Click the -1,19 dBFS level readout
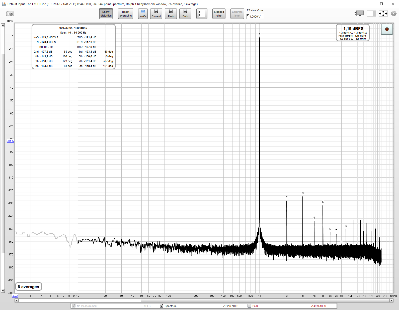Screen dimensions: 399x310 coord(352,29)
